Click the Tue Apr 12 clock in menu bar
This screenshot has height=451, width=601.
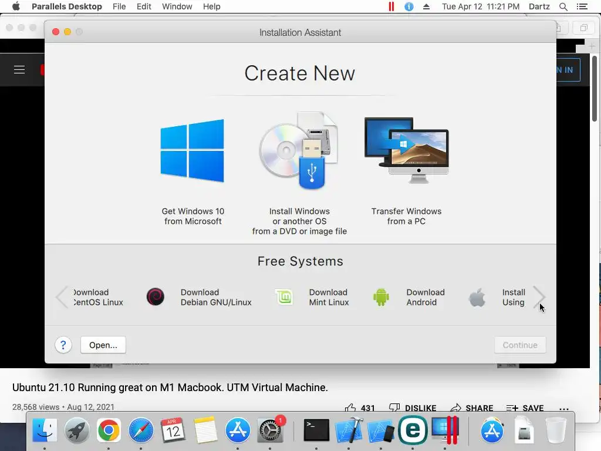pyautogui.click(x=481, y=6)
